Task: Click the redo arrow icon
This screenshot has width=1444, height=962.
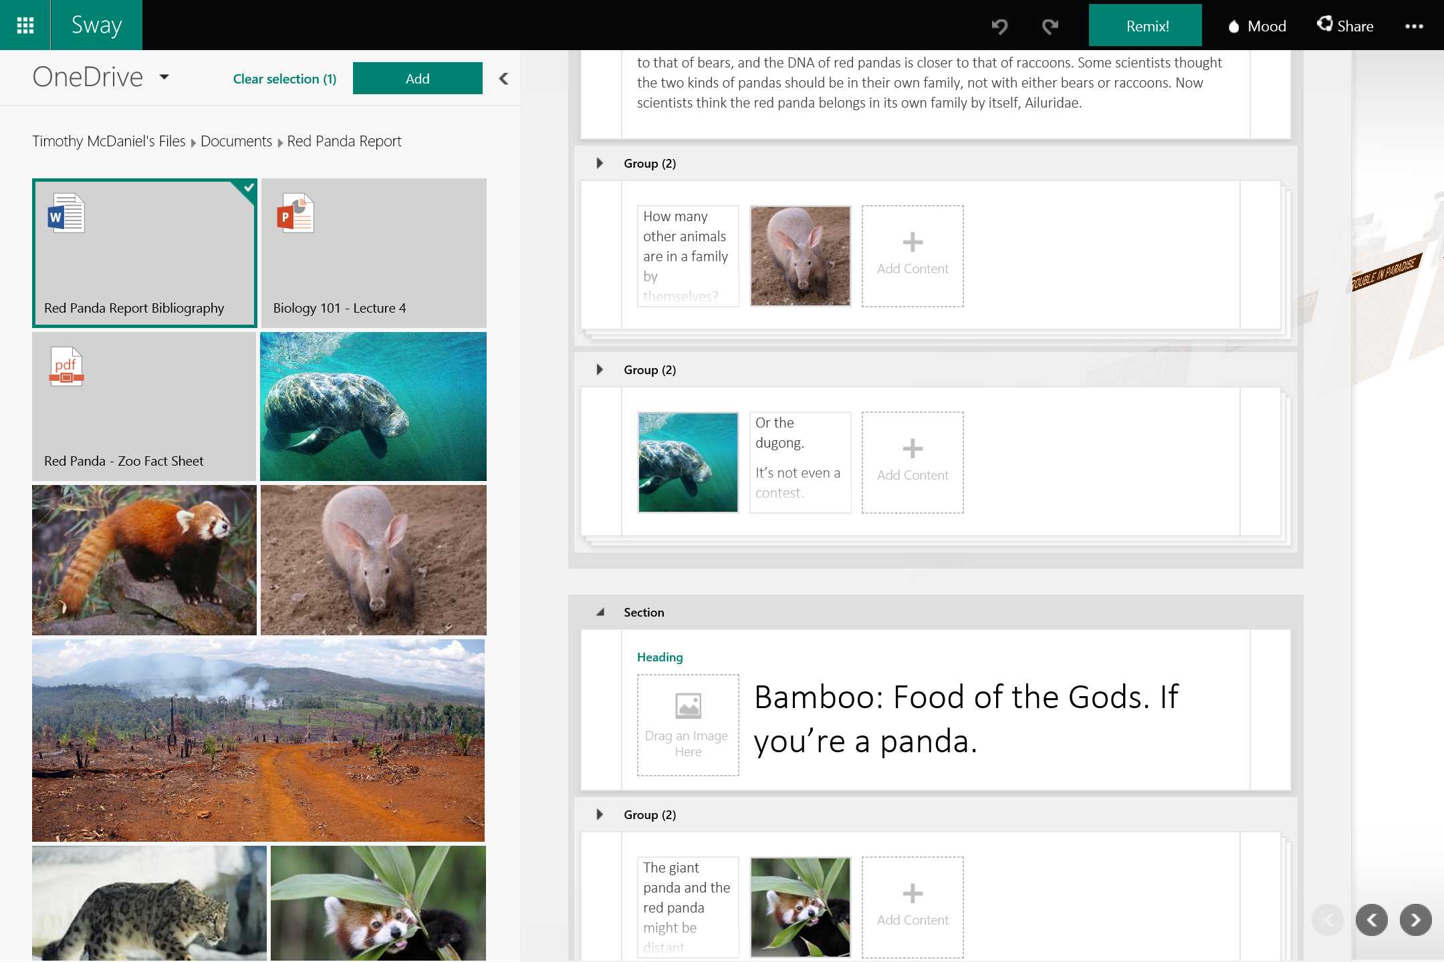Action: 1050,26
